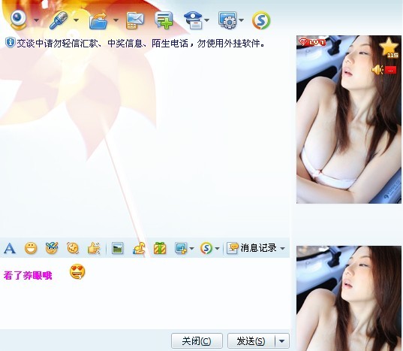Open the smiley emoticon picker
This screenshot has height=351, width=403.
tap(31, 248)
